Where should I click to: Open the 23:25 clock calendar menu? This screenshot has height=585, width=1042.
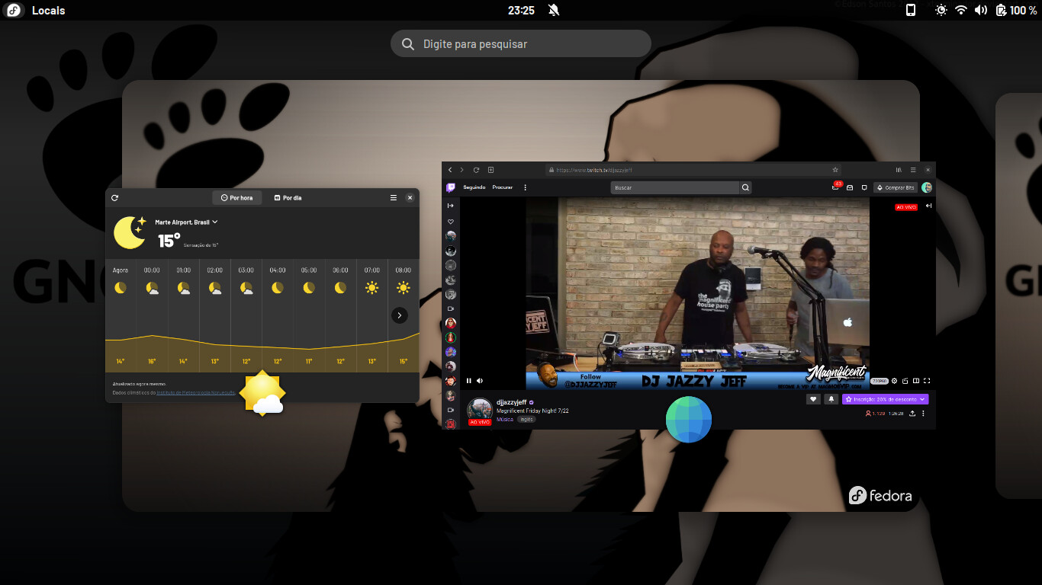click(521, 11)
